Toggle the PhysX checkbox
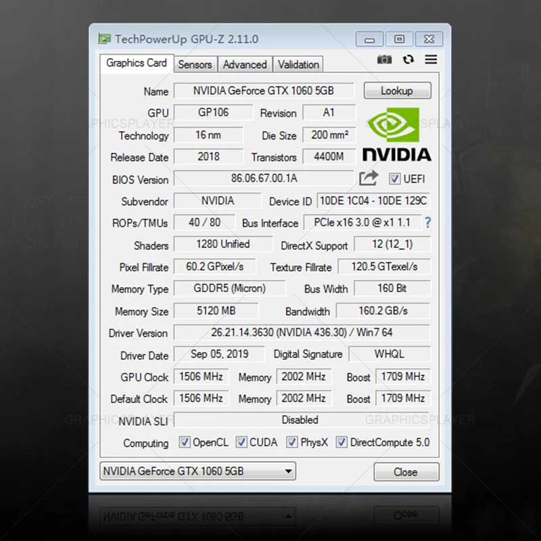Image resolution: width=541 pixels, height=541 pixels. point(292,442)
